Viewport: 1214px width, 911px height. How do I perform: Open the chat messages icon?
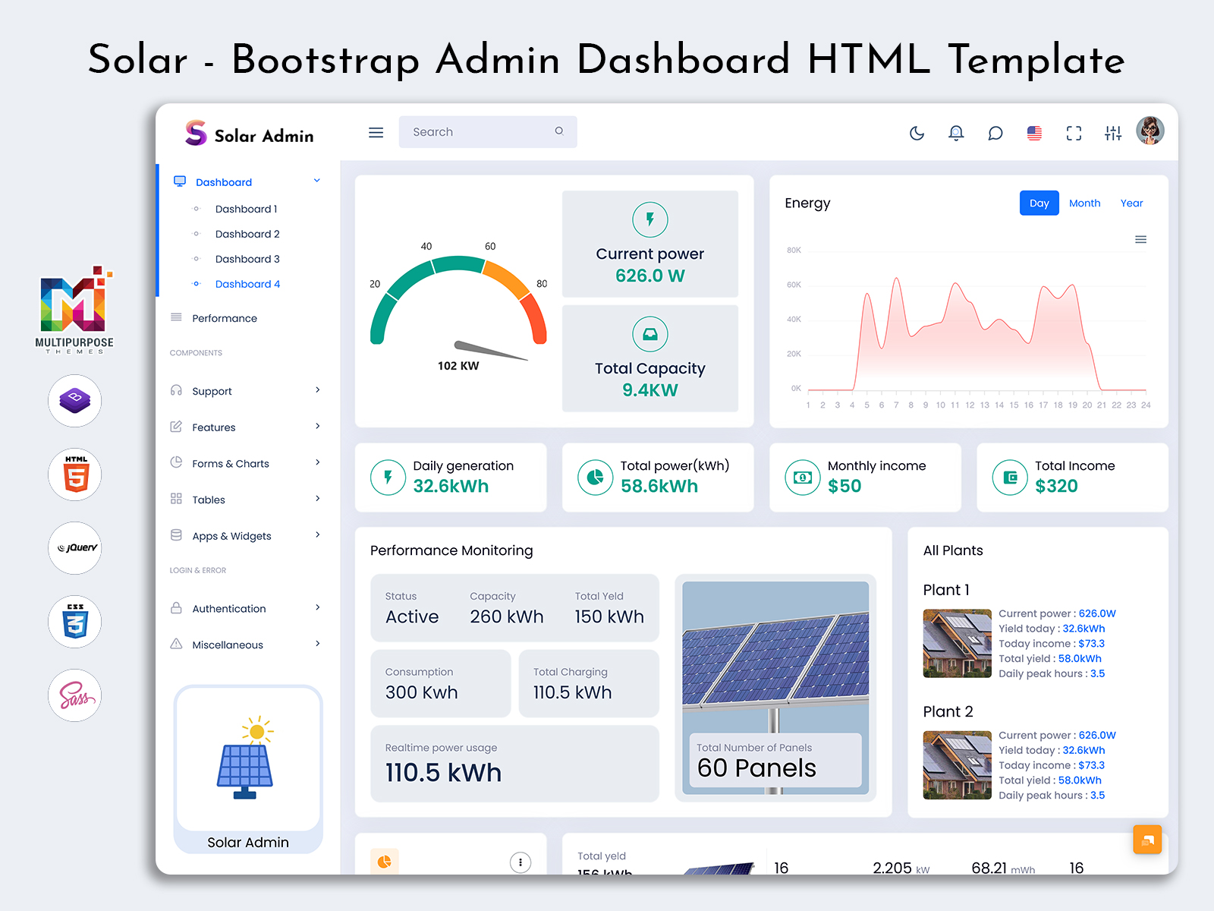coord(995,132)
